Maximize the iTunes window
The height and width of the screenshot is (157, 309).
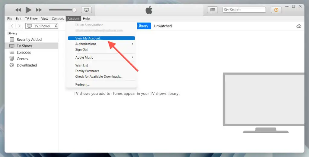[293, 7]
